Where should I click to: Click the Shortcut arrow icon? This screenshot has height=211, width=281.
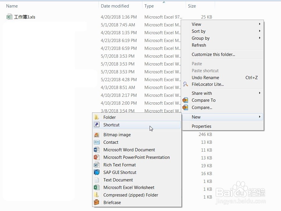(96, 125)
